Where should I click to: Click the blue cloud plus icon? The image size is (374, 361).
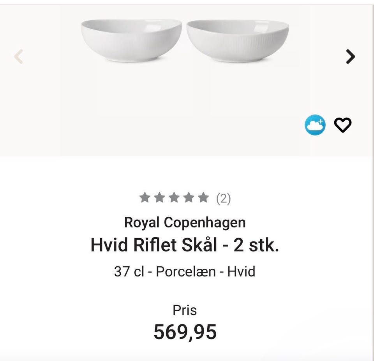tap(315, 125)
